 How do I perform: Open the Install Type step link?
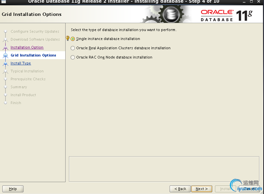click(21, 63)
